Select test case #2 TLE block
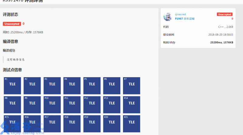 click(x=32, y=86)
